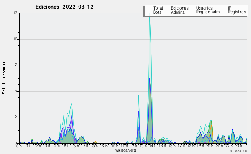This screenshot has width=251, height=154.
Task: Click the Total legend color line
Action: [149, 8]
